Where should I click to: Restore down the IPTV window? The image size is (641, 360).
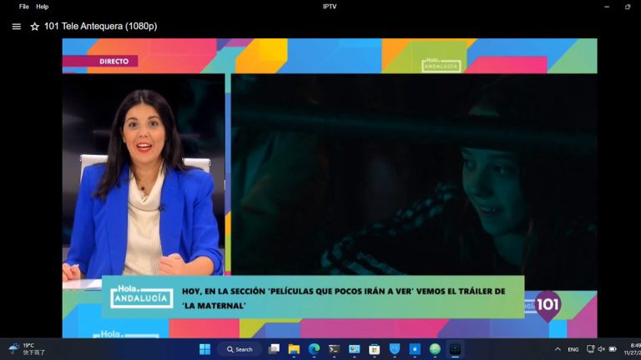click(628, 7)
